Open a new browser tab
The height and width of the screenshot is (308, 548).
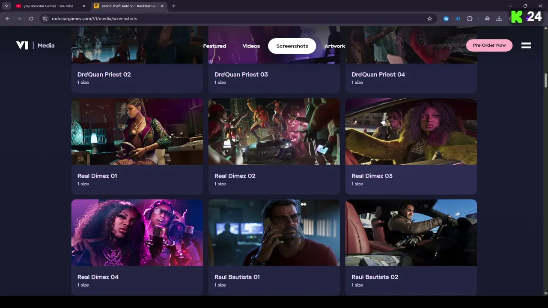pyautogui.click(x=174, y=6)
